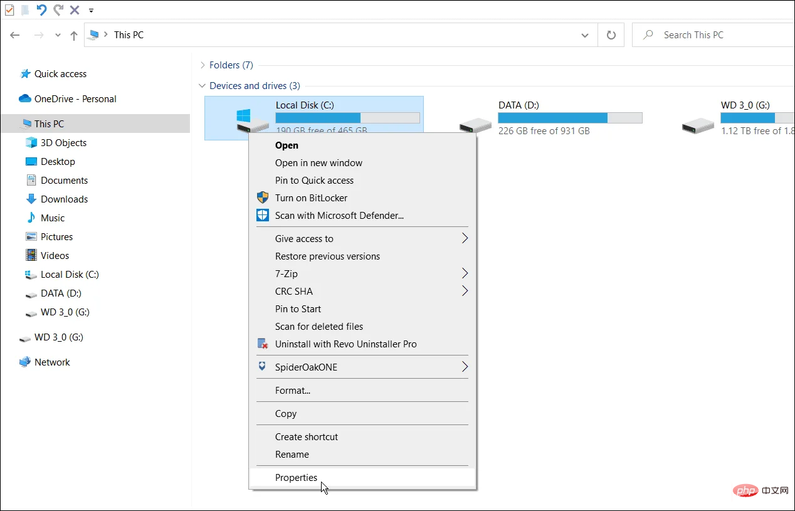Expand the Folders (7) section

[x=203, y=65]
